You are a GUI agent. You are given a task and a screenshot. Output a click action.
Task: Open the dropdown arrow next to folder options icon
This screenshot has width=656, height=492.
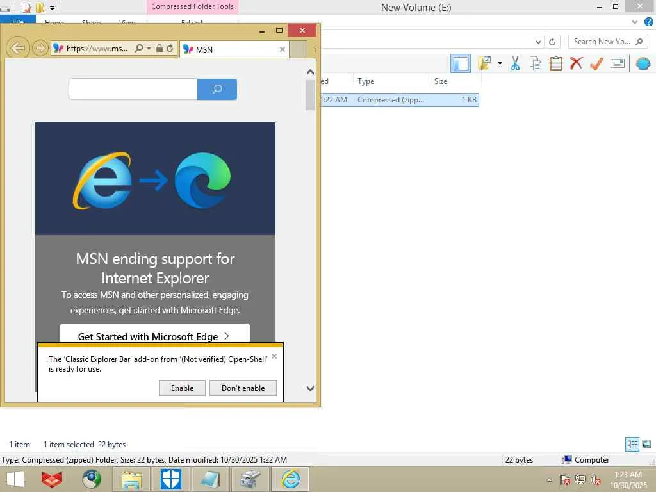pos(500,63)
